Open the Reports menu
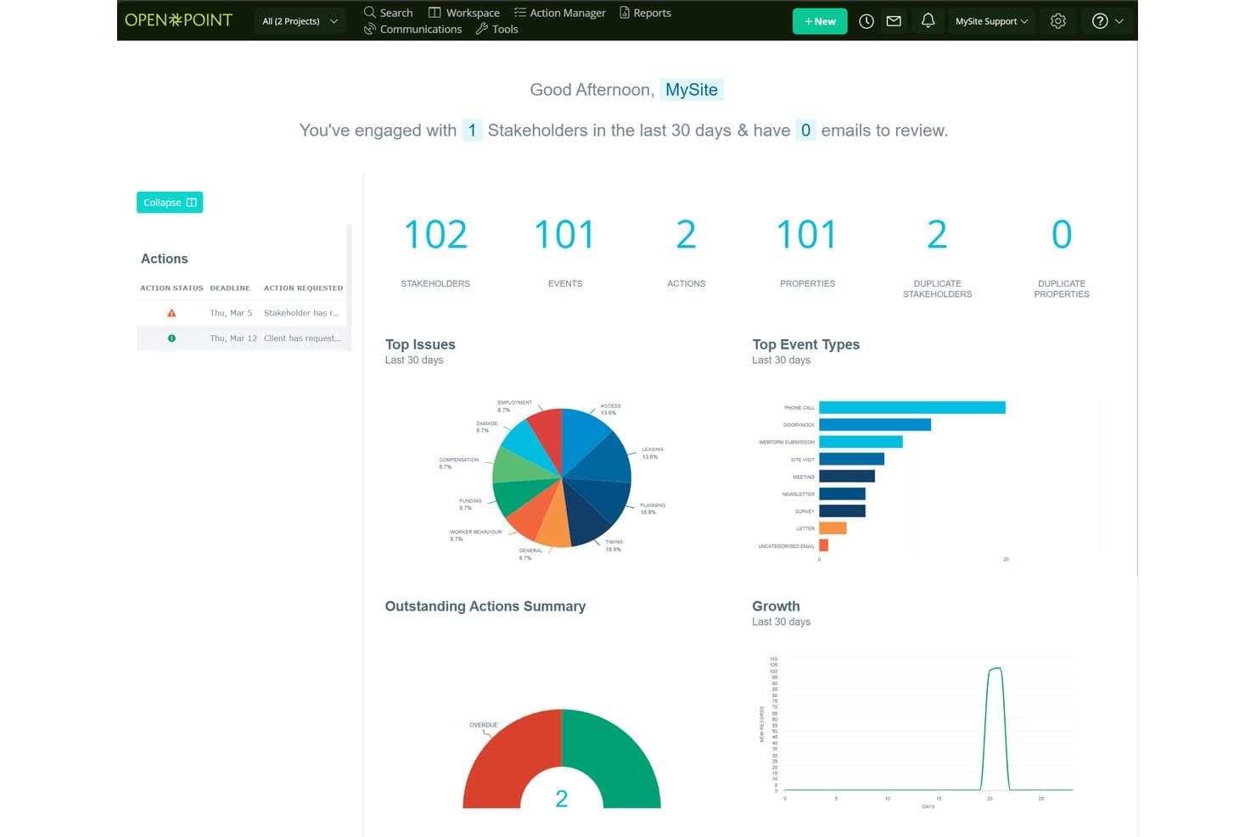1256x837 pixels. [645, 13]
